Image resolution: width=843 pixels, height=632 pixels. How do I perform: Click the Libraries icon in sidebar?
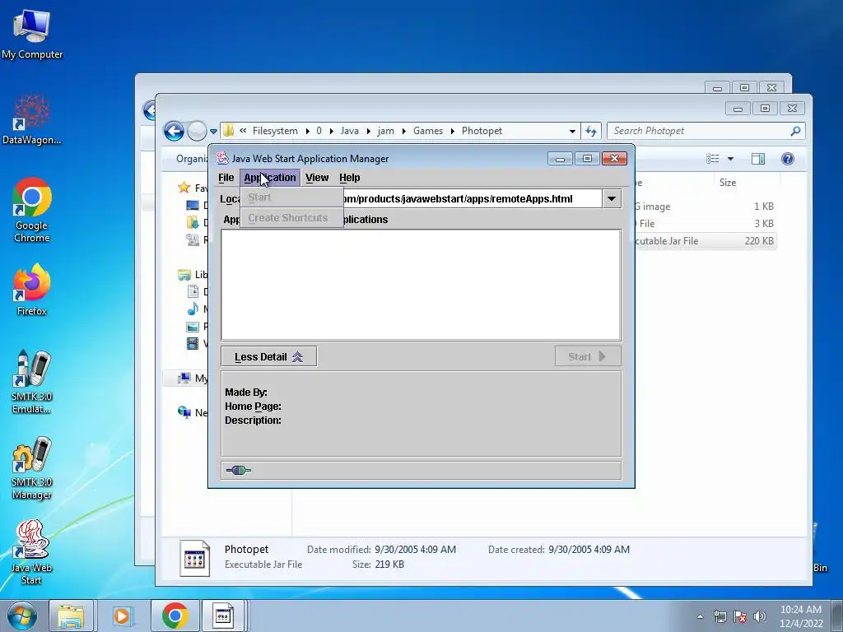pos(184,275)
